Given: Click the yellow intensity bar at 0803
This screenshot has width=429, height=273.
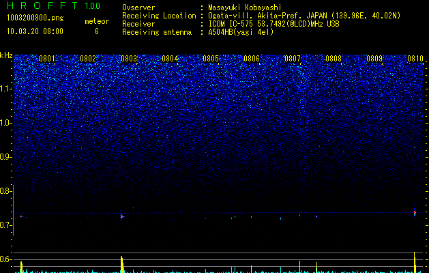Looking at the screenshot, I should pyautogui.click(x=122, y=265).
